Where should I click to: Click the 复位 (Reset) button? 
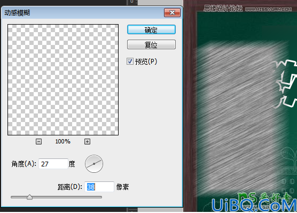(151, 44)
